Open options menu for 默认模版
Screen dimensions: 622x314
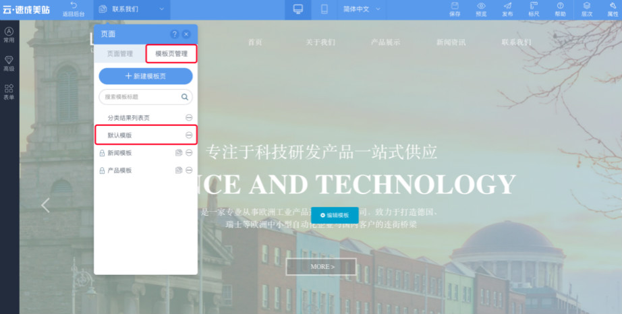pos(189,135)
